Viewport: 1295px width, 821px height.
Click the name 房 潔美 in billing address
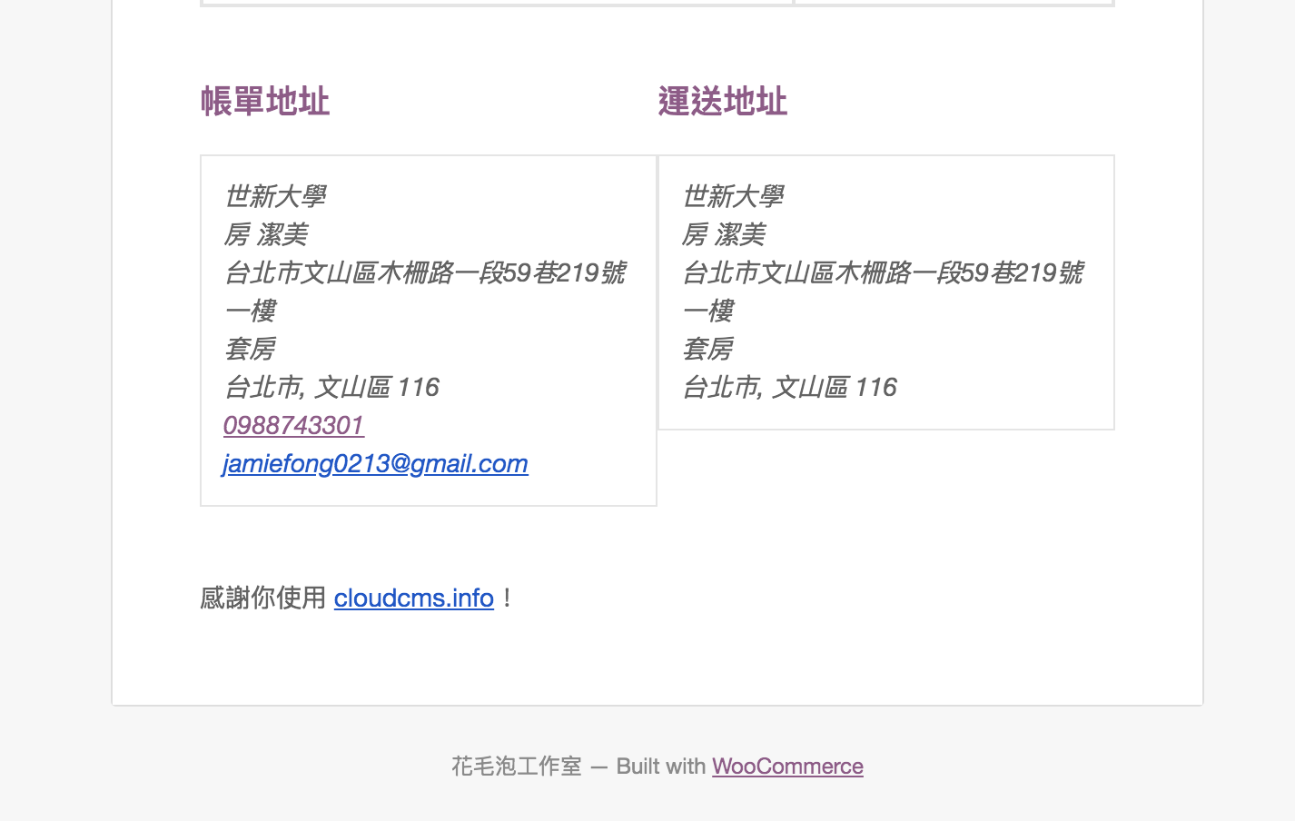[265, 234]
